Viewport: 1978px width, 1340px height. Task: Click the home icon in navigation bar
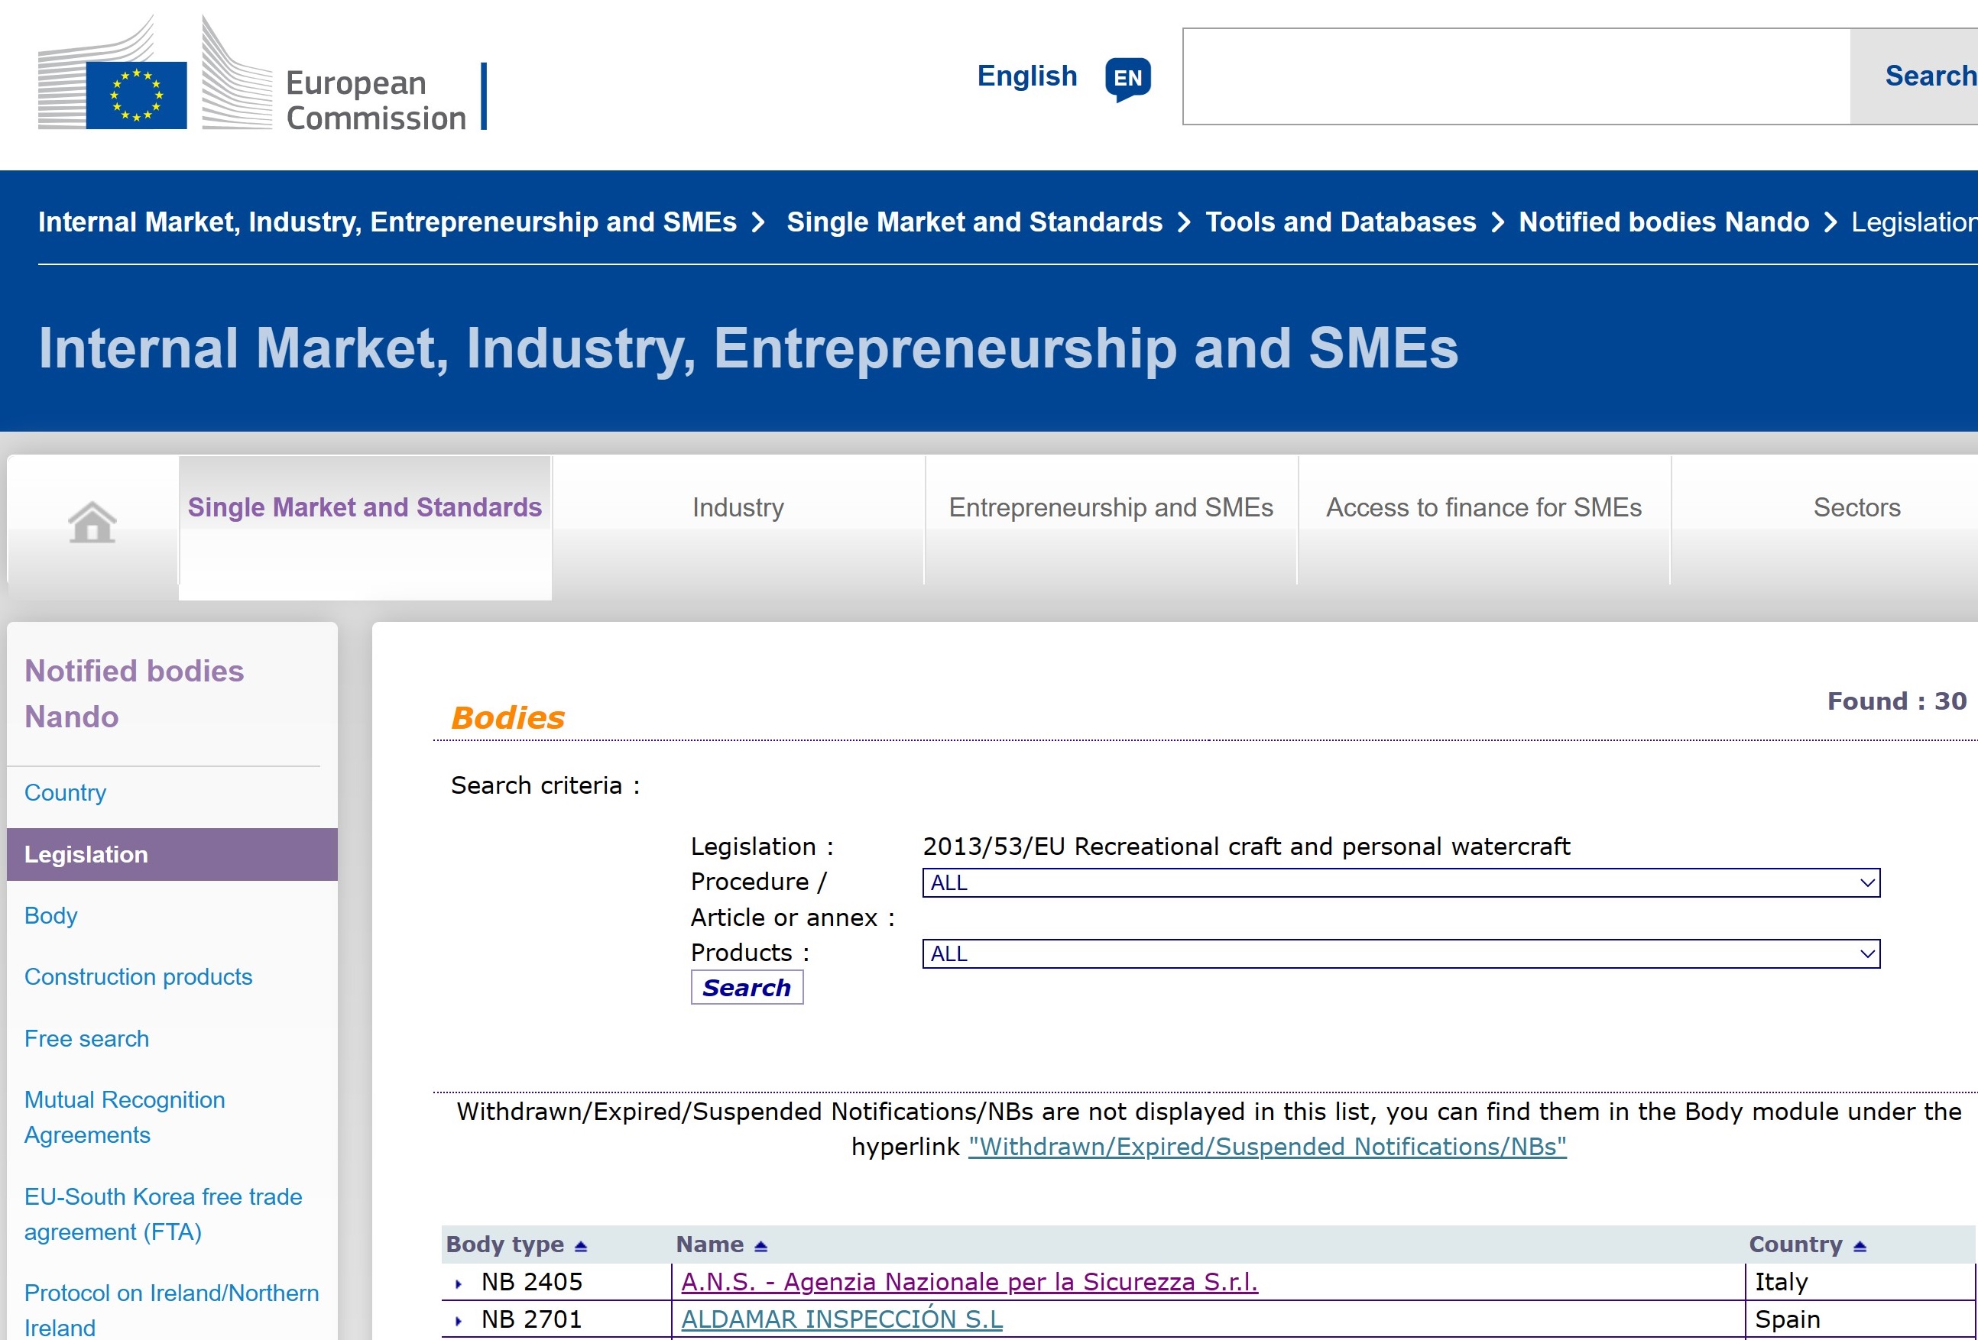[92, 522]
